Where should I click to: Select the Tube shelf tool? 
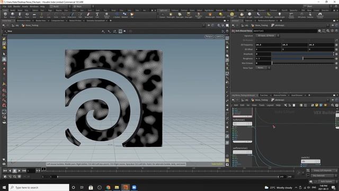pyautogui.click(x=20, y=15)
